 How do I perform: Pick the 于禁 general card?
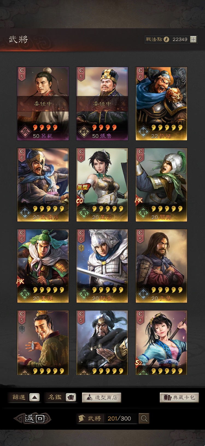pos(162,266)
